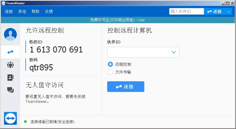Open the 反馈 menu

pos(49,11)
